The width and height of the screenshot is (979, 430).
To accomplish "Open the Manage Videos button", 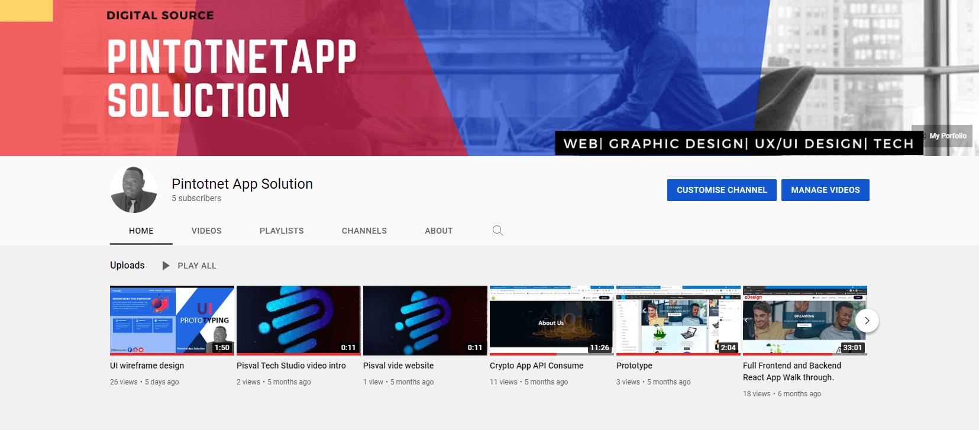I will pyautogui.click(x=825, y=190).
